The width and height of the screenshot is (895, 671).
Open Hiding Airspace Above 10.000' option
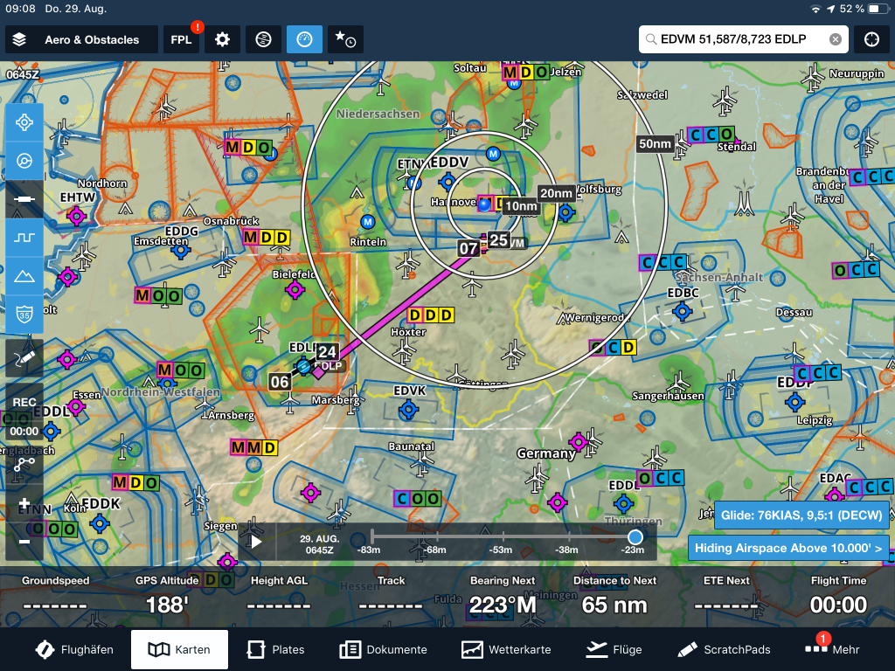[788, 549]
